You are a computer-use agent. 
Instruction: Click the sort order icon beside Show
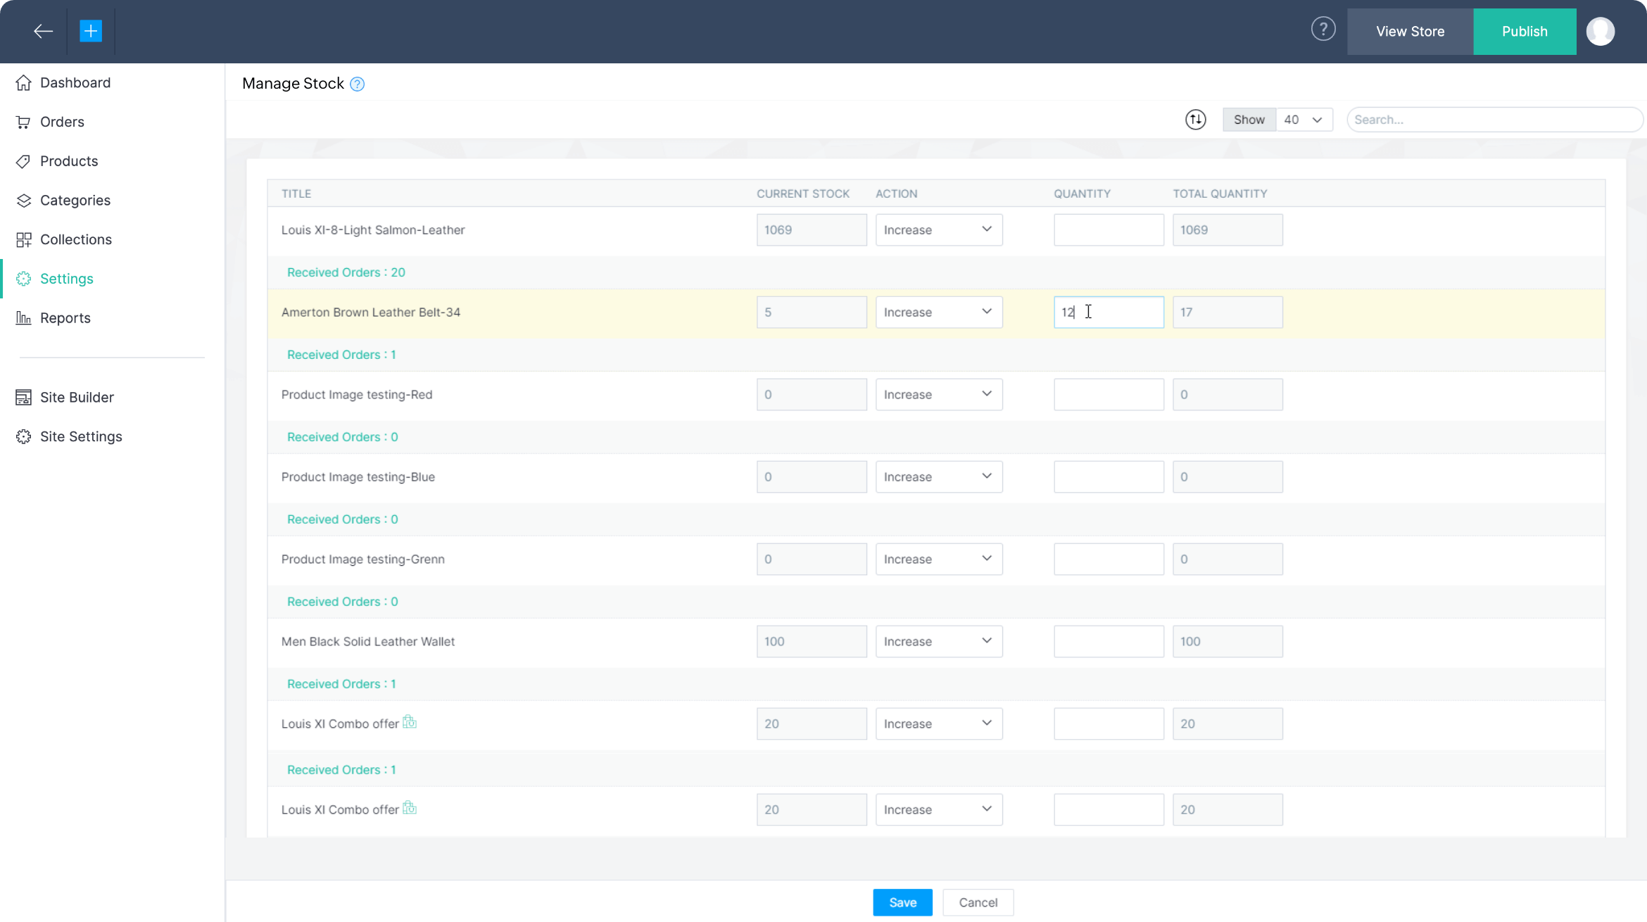click(x=1195, y=120)
